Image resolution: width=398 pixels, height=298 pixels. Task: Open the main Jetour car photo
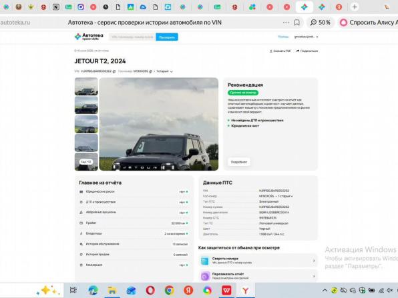click(159, 124)
